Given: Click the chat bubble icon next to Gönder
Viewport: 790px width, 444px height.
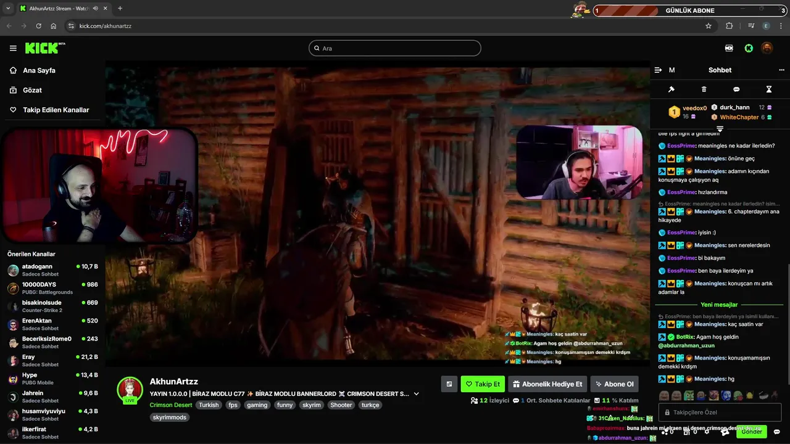Looking at the screenshot, I should tap(776, 432).
